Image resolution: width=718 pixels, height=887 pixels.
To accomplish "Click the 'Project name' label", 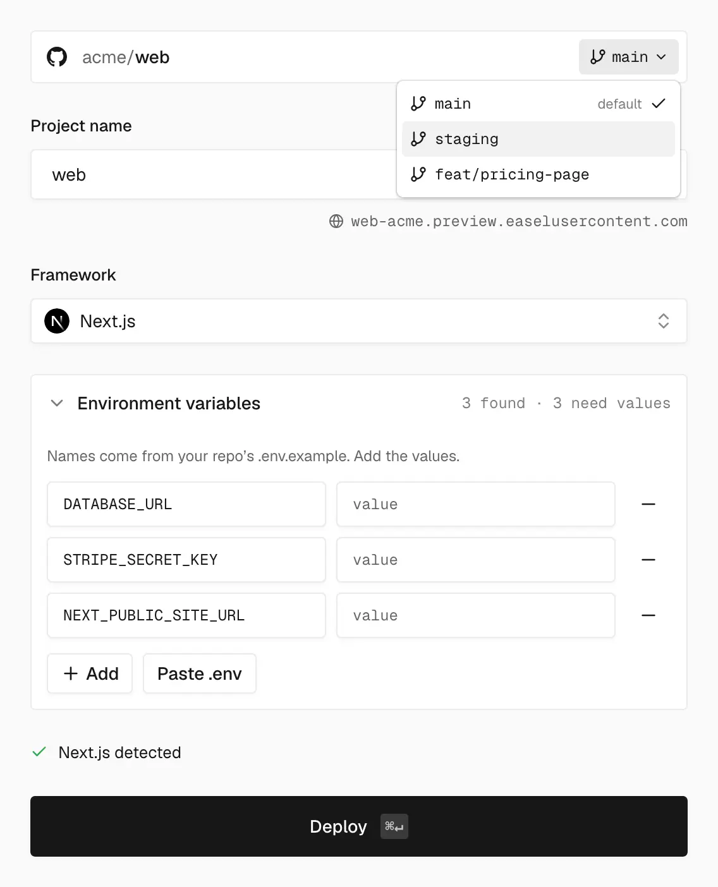I will pyautogui.click(x=81, y=126).
